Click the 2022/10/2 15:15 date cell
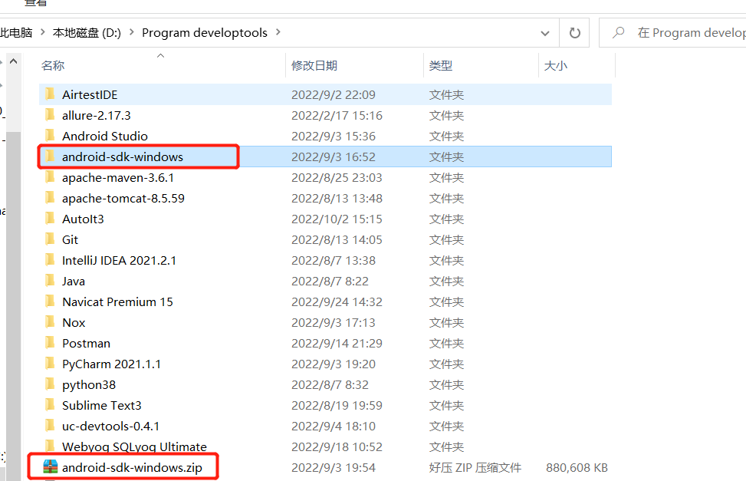Screen dimensions: 746x481 [337, 219]
